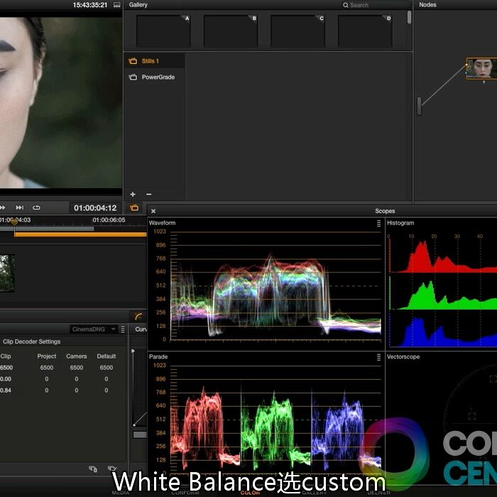This screenshot has height=497, width=497.
Task: Click the add album plus icon
Action: coord(132,195)
